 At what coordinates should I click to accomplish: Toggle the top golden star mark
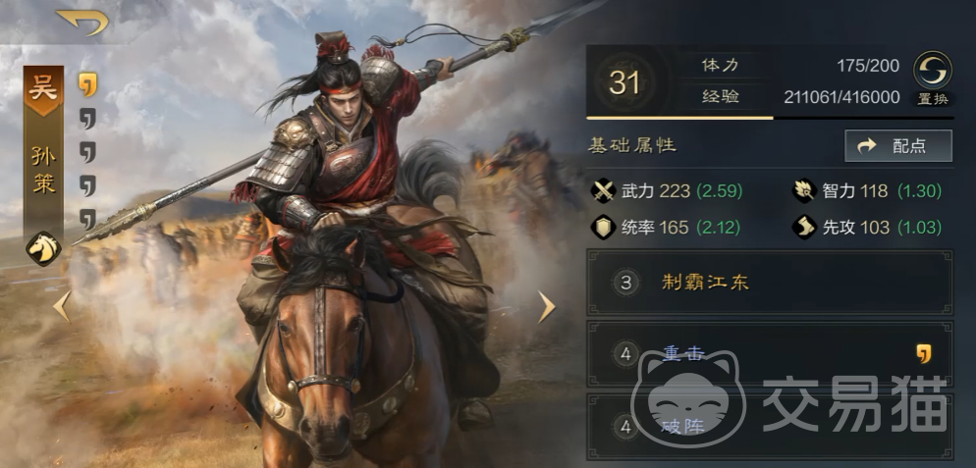87,84
